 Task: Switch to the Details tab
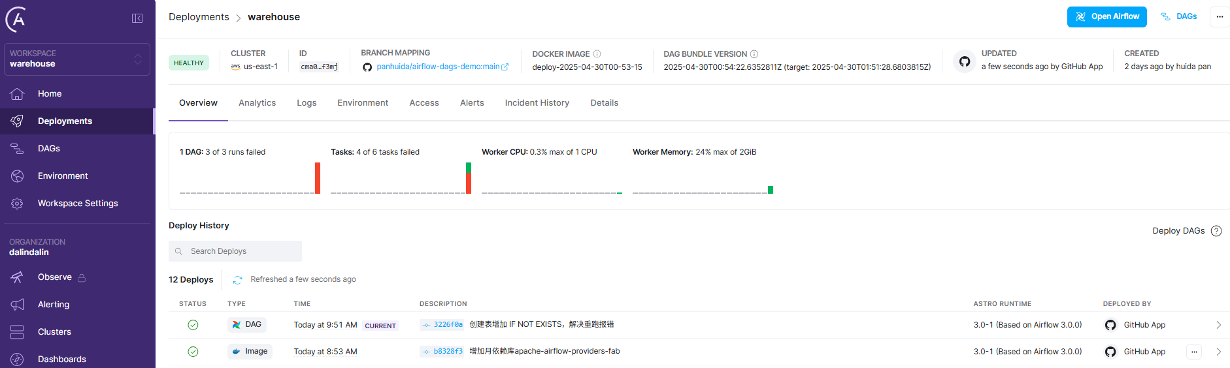pos(605,103)
